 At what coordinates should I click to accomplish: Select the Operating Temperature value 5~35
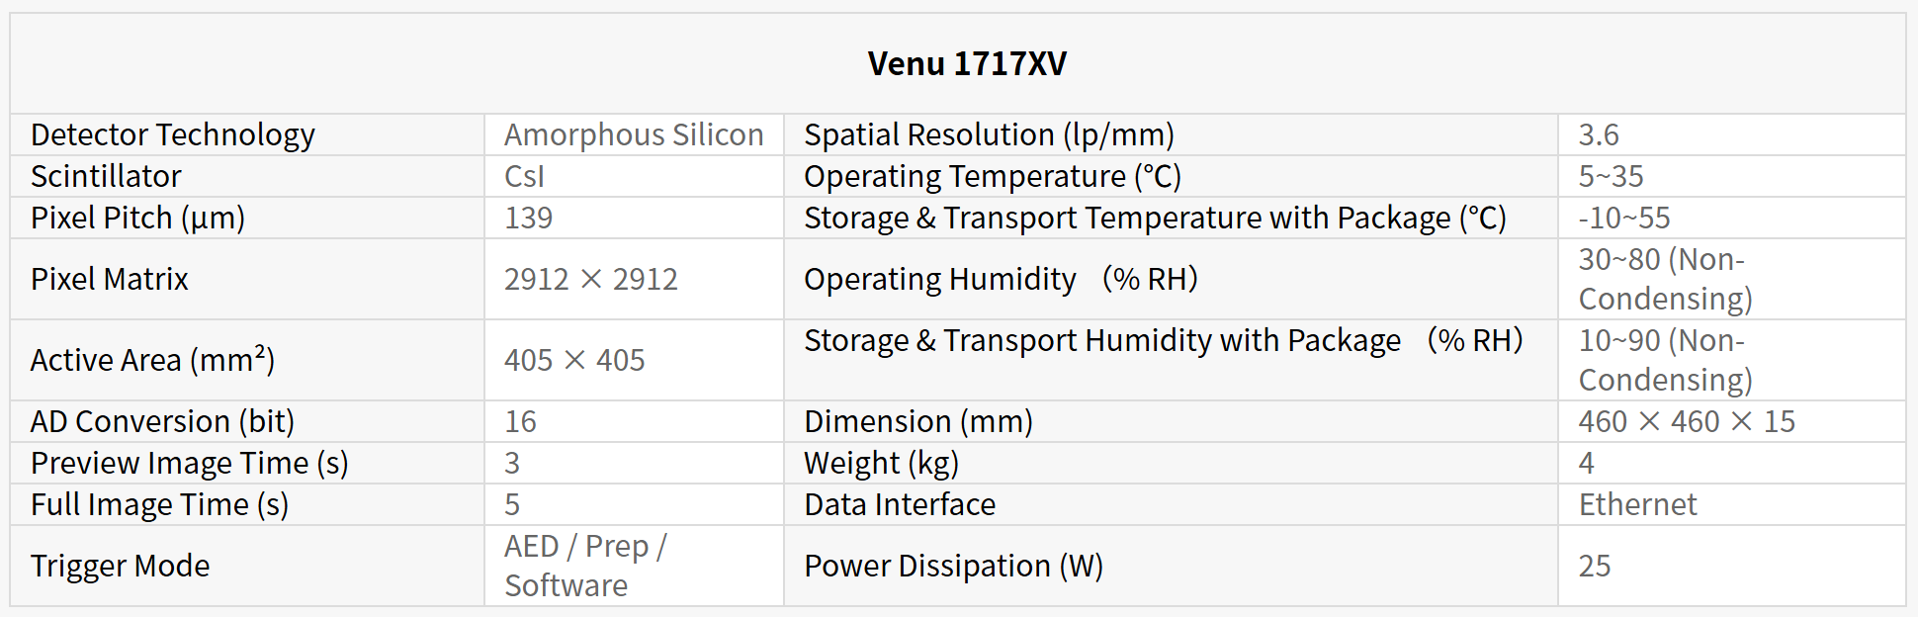click(1611, 176)
